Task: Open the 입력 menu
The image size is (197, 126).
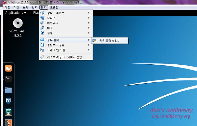Action: [x=34, y=8]
